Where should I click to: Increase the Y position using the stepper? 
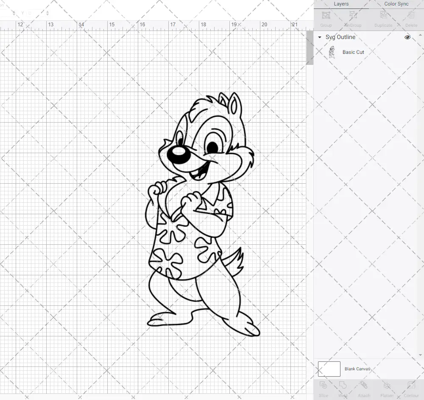coord(47,11)
